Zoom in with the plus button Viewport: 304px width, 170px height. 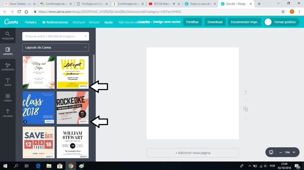[294, 152]
